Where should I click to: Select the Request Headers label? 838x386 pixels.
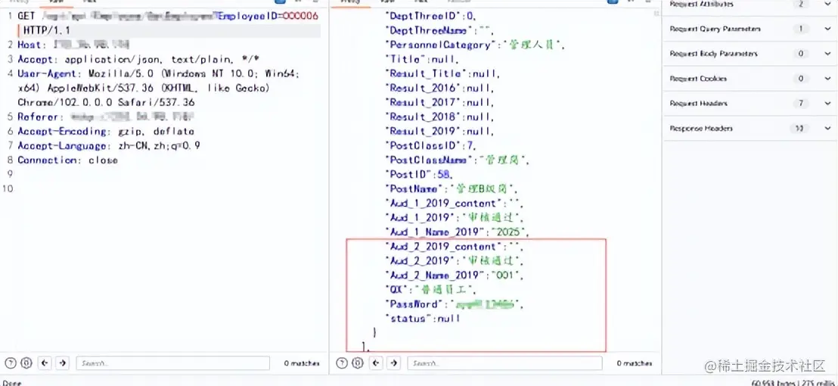pos(699,104)
